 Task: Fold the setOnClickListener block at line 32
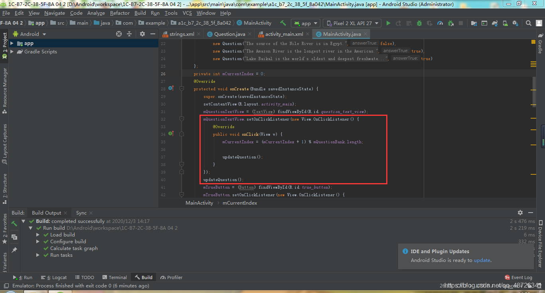(182, 119)
